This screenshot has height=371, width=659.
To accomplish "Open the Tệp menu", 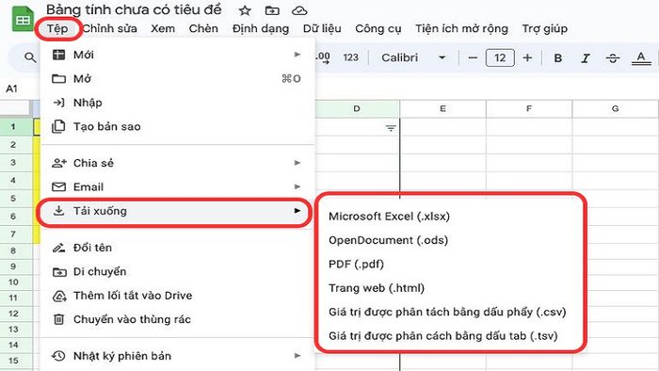I will click(x=57, y=28).
